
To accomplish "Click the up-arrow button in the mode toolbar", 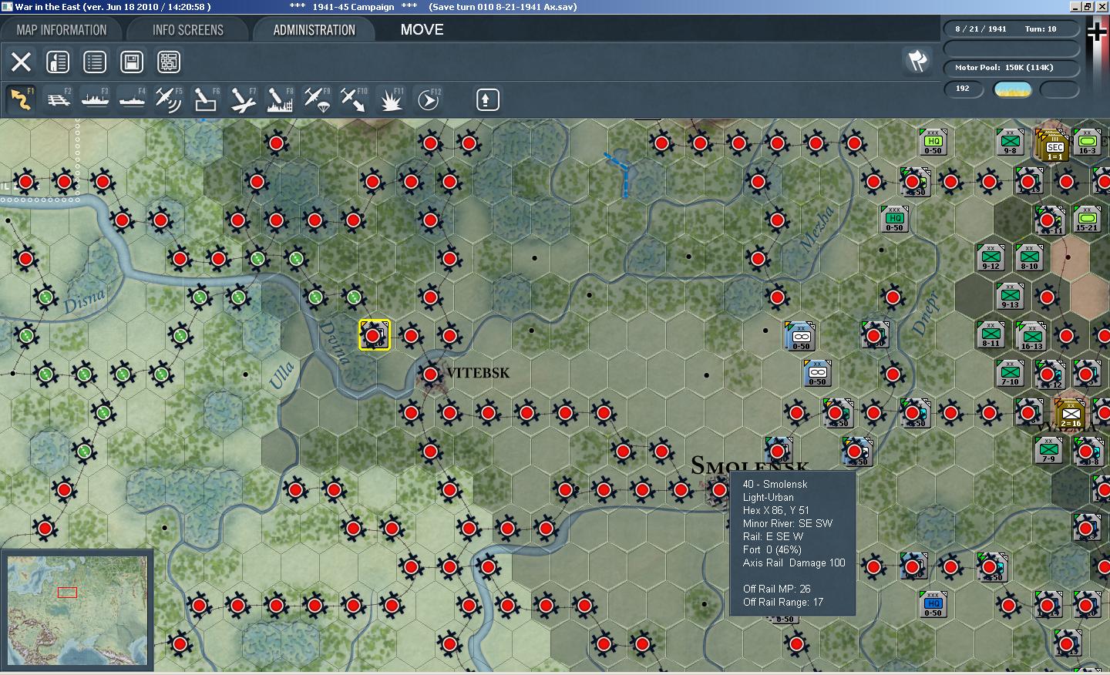I will (487, 99).
